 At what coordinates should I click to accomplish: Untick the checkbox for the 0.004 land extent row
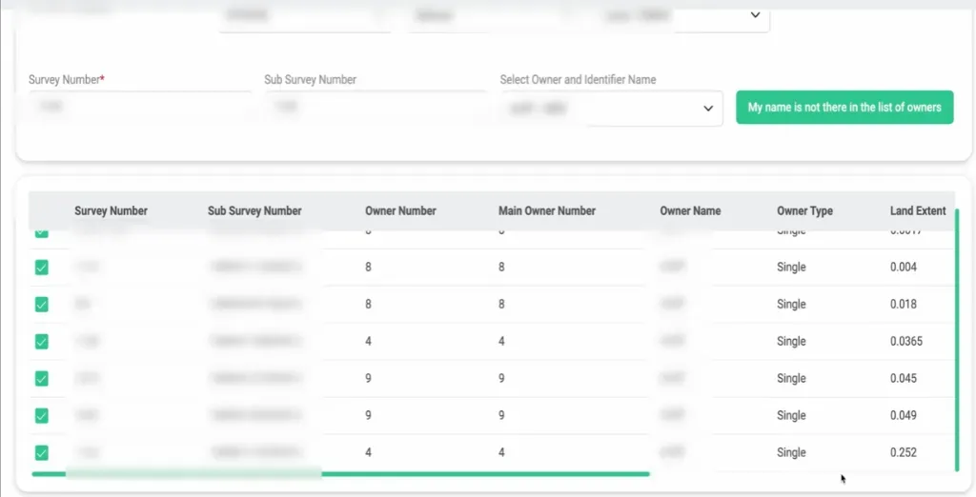[x=42, y=268]
